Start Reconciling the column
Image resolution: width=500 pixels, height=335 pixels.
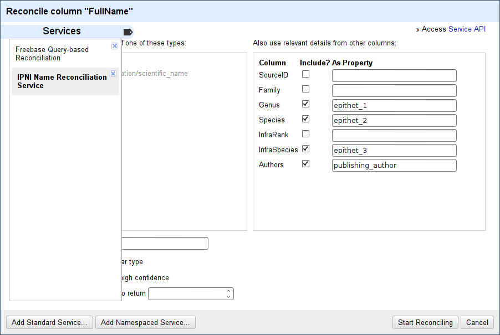(x=425, y=322)
